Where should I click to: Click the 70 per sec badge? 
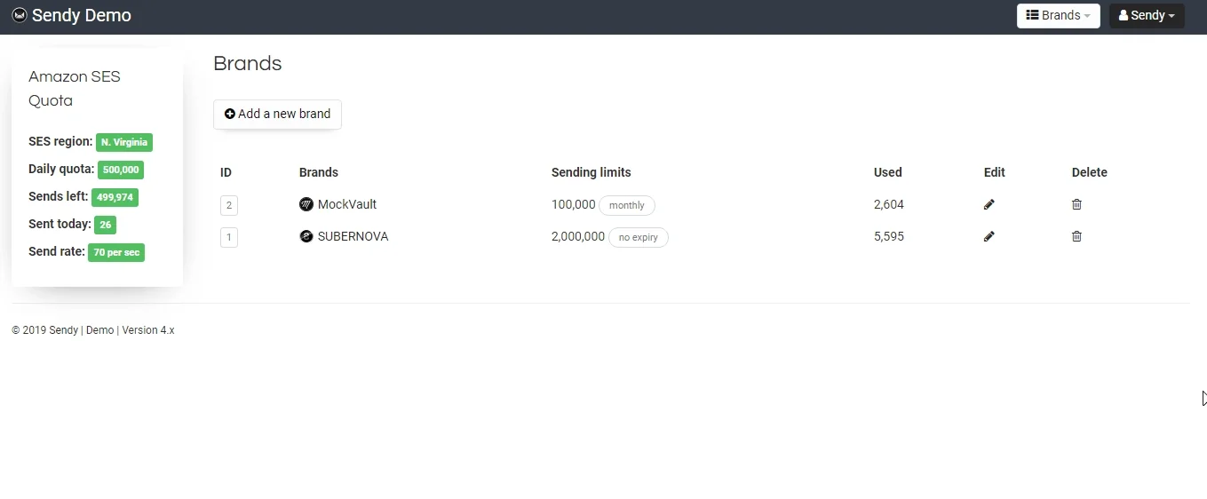[x=116, y=252]
